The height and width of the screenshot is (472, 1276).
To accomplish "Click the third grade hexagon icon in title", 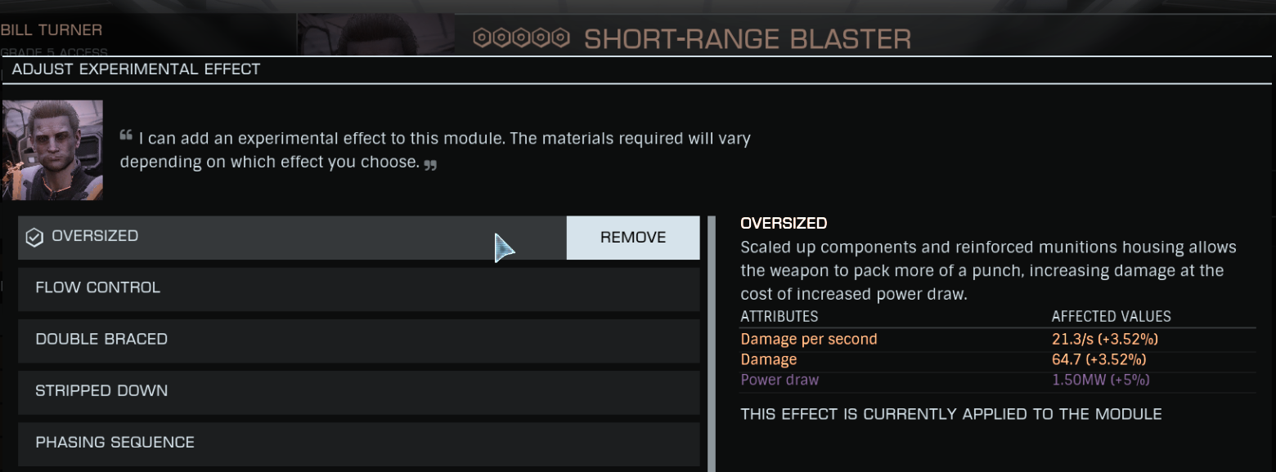I will pos(521,38).
